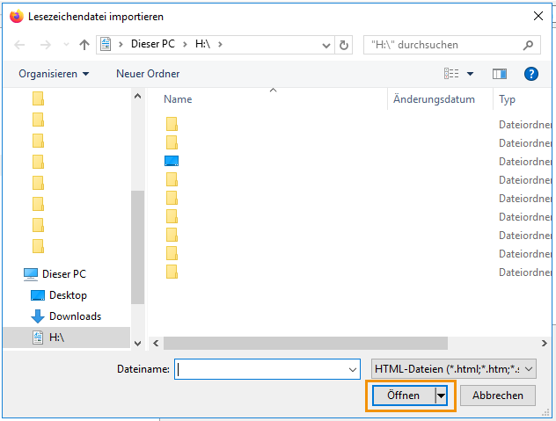Click navigation pane scroll up arrow

(x=137, y=96)
